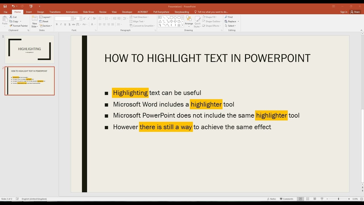Toggle Strikethrough formatting
The image size is (364, 205).
pyautogui.click(x=74, y=24)
